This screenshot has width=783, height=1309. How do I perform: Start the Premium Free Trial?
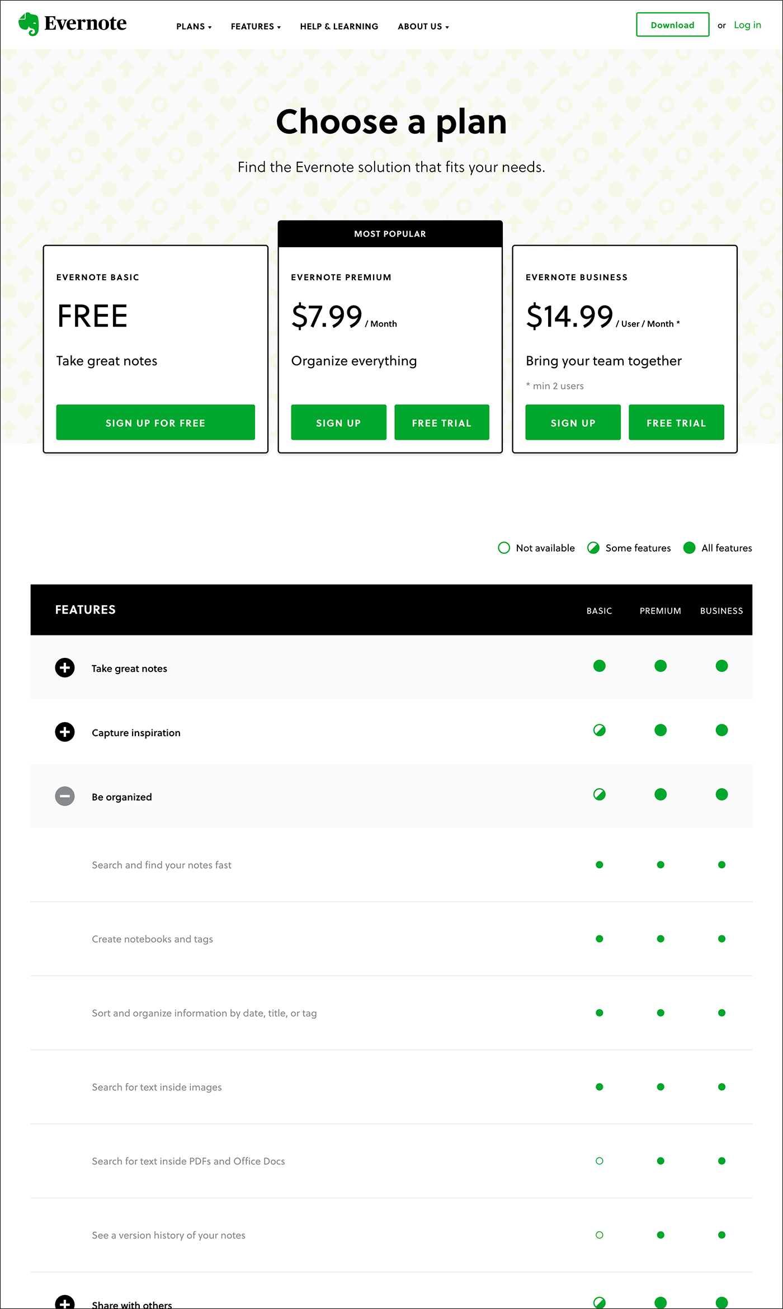click(x=442, y=422)
